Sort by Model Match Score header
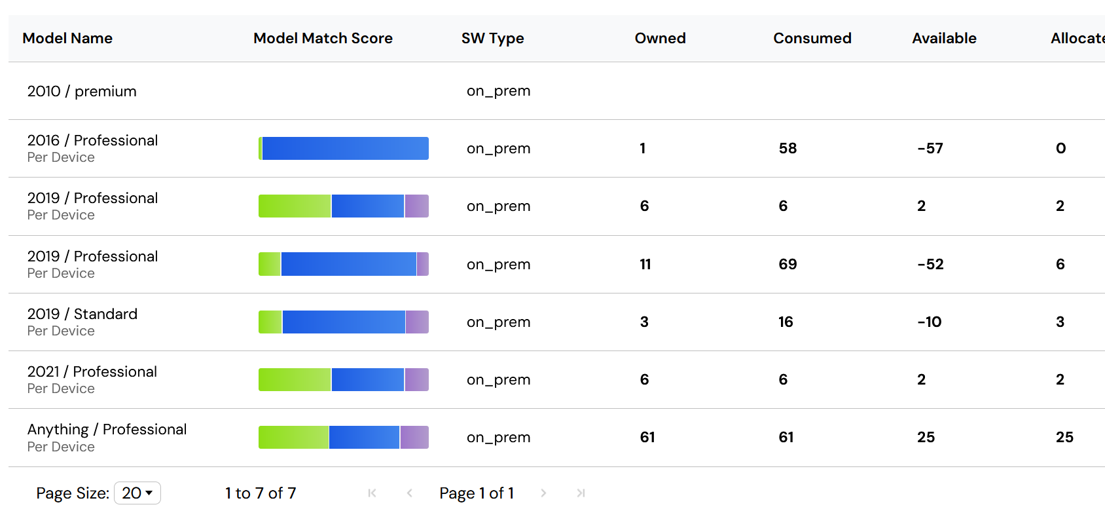The image size is (1105, 511). (x=323, y=39)
